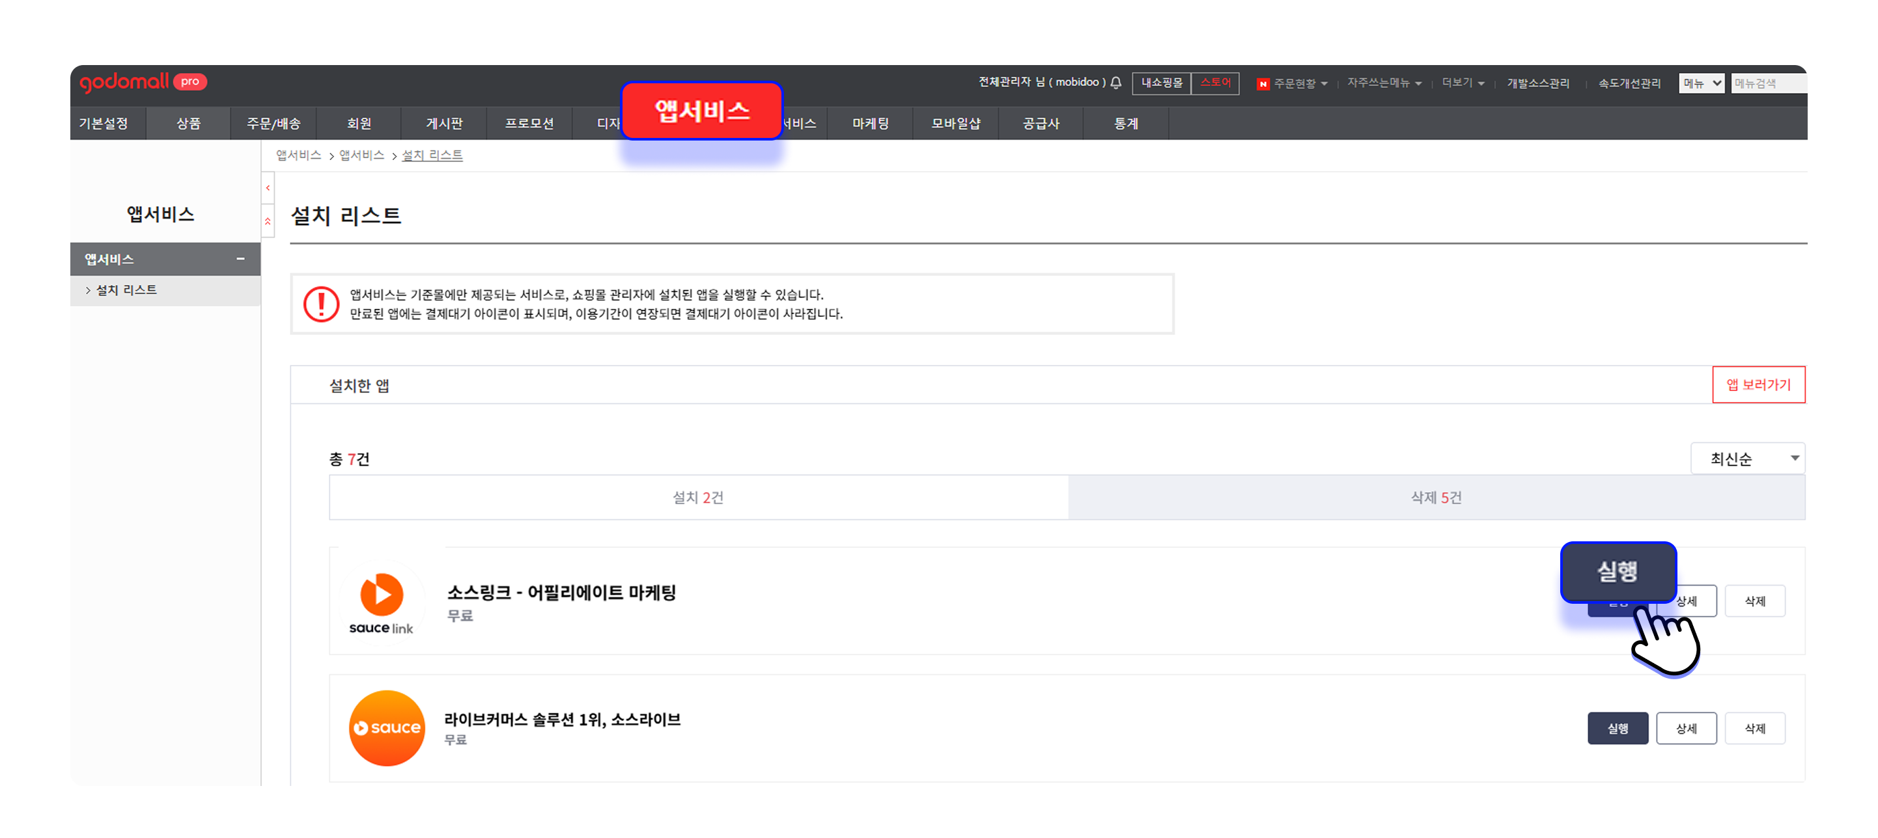Open 설치 리스트 in the sidebar
1878x838 pixels.
pos(126,290)
